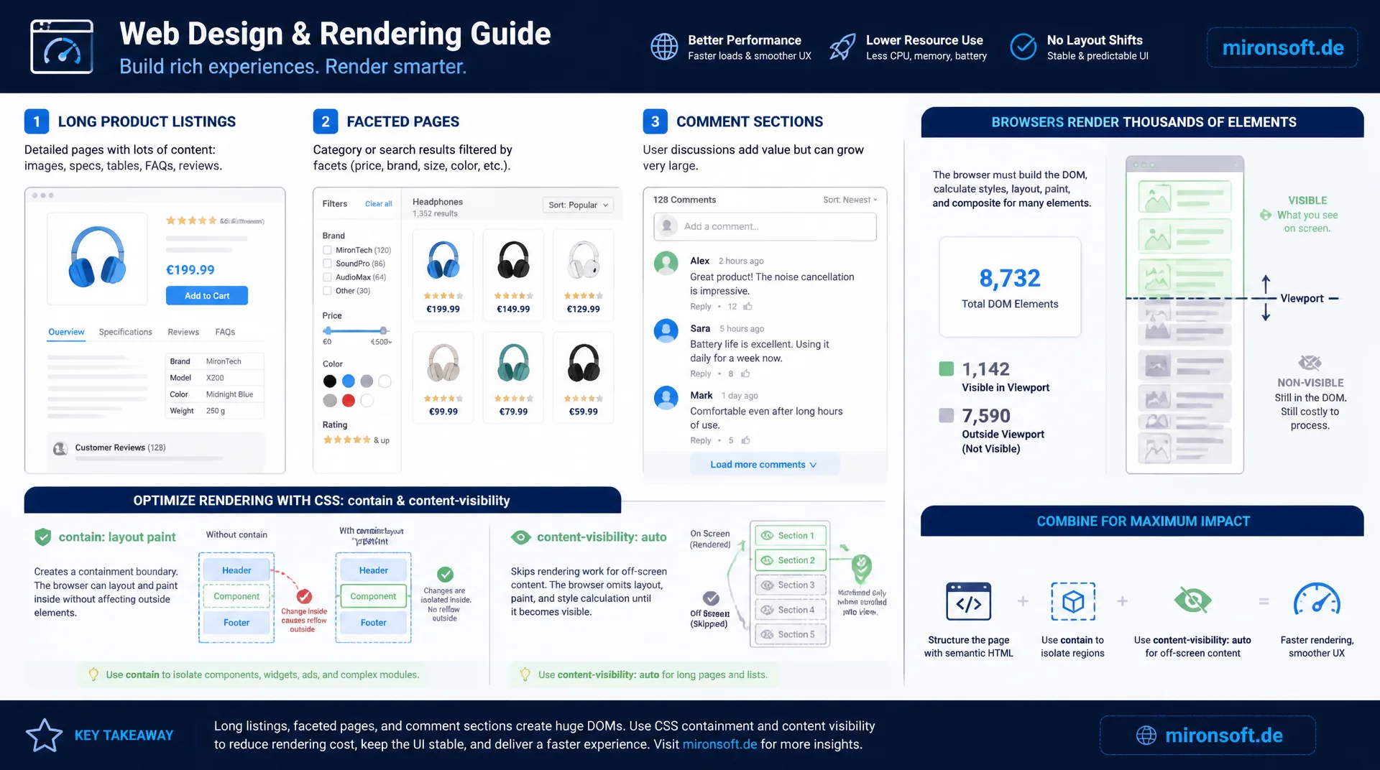Check the Other (30) brand checkbox
This screenshot has width=1380, height=770.
click(x=327, y=291)
